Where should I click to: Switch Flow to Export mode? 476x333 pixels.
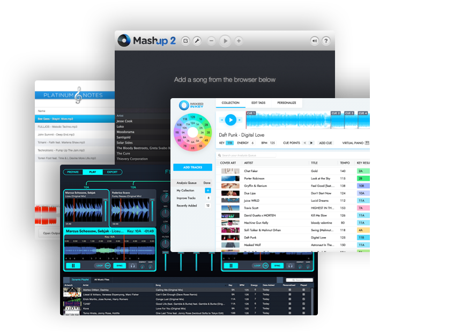(113, 172)
